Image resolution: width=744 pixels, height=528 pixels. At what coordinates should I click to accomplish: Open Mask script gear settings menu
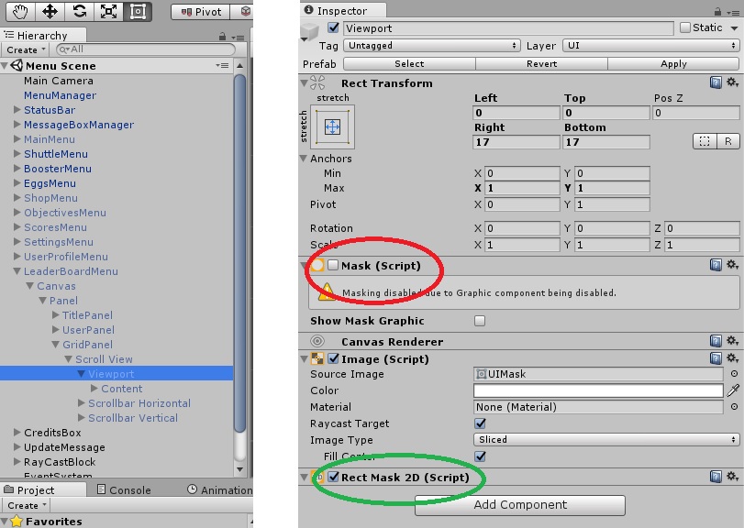[x=733, y=265]
